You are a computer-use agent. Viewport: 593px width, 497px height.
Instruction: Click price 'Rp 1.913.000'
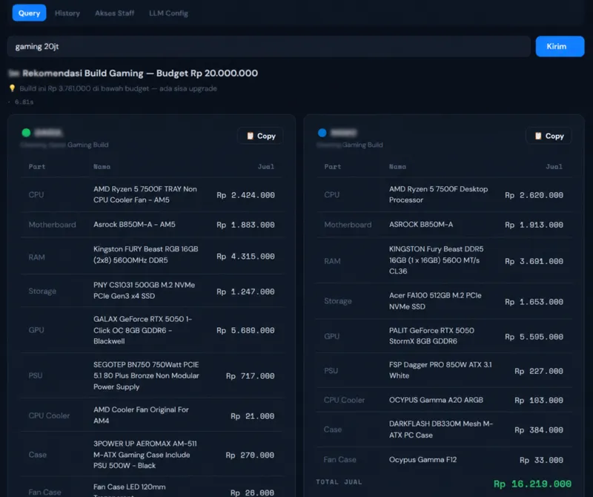click(x=534, y=225)
